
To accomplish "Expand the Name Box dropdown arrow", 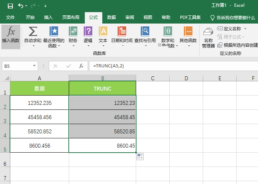I will tap(35, 66).
